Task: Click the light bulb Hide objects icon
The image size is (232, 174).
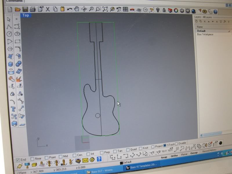Action: point(158,10)
